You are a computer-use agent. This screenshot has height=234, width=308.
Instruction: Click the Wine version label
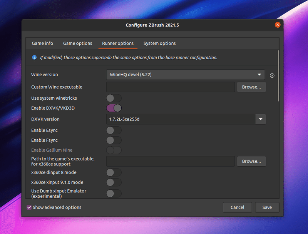(x=45, y=75)
